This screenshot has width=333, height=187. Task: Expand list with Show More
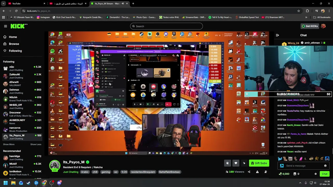(x=9, y=144)
